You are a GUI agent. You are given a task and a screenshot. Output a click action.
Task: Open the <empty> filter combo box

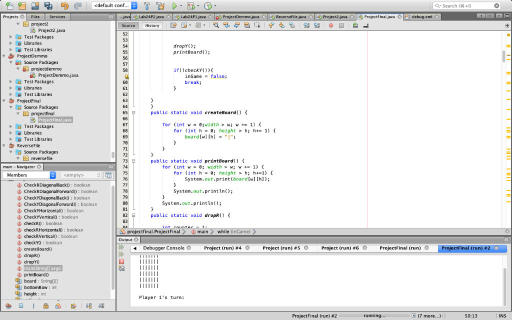[x=80, y=175]
